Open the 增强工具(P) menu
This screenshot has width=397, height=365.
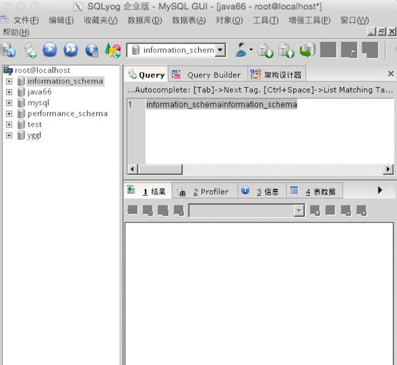click(310, 20)
